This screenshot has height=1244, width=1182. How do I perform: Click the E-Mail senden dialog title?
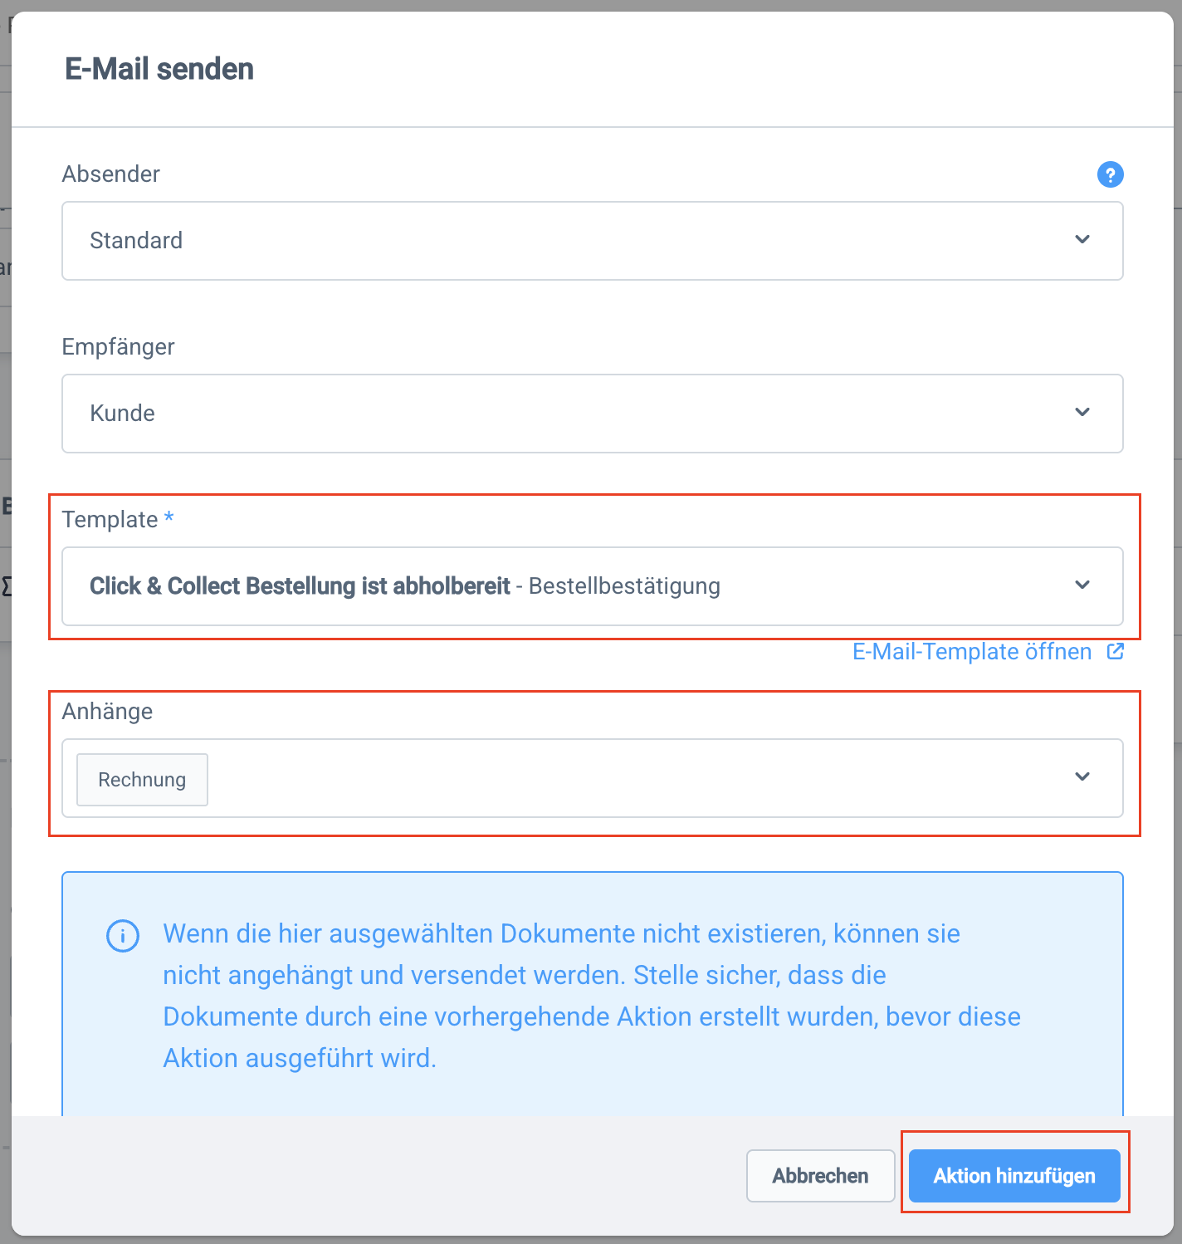tap(159, 69)
